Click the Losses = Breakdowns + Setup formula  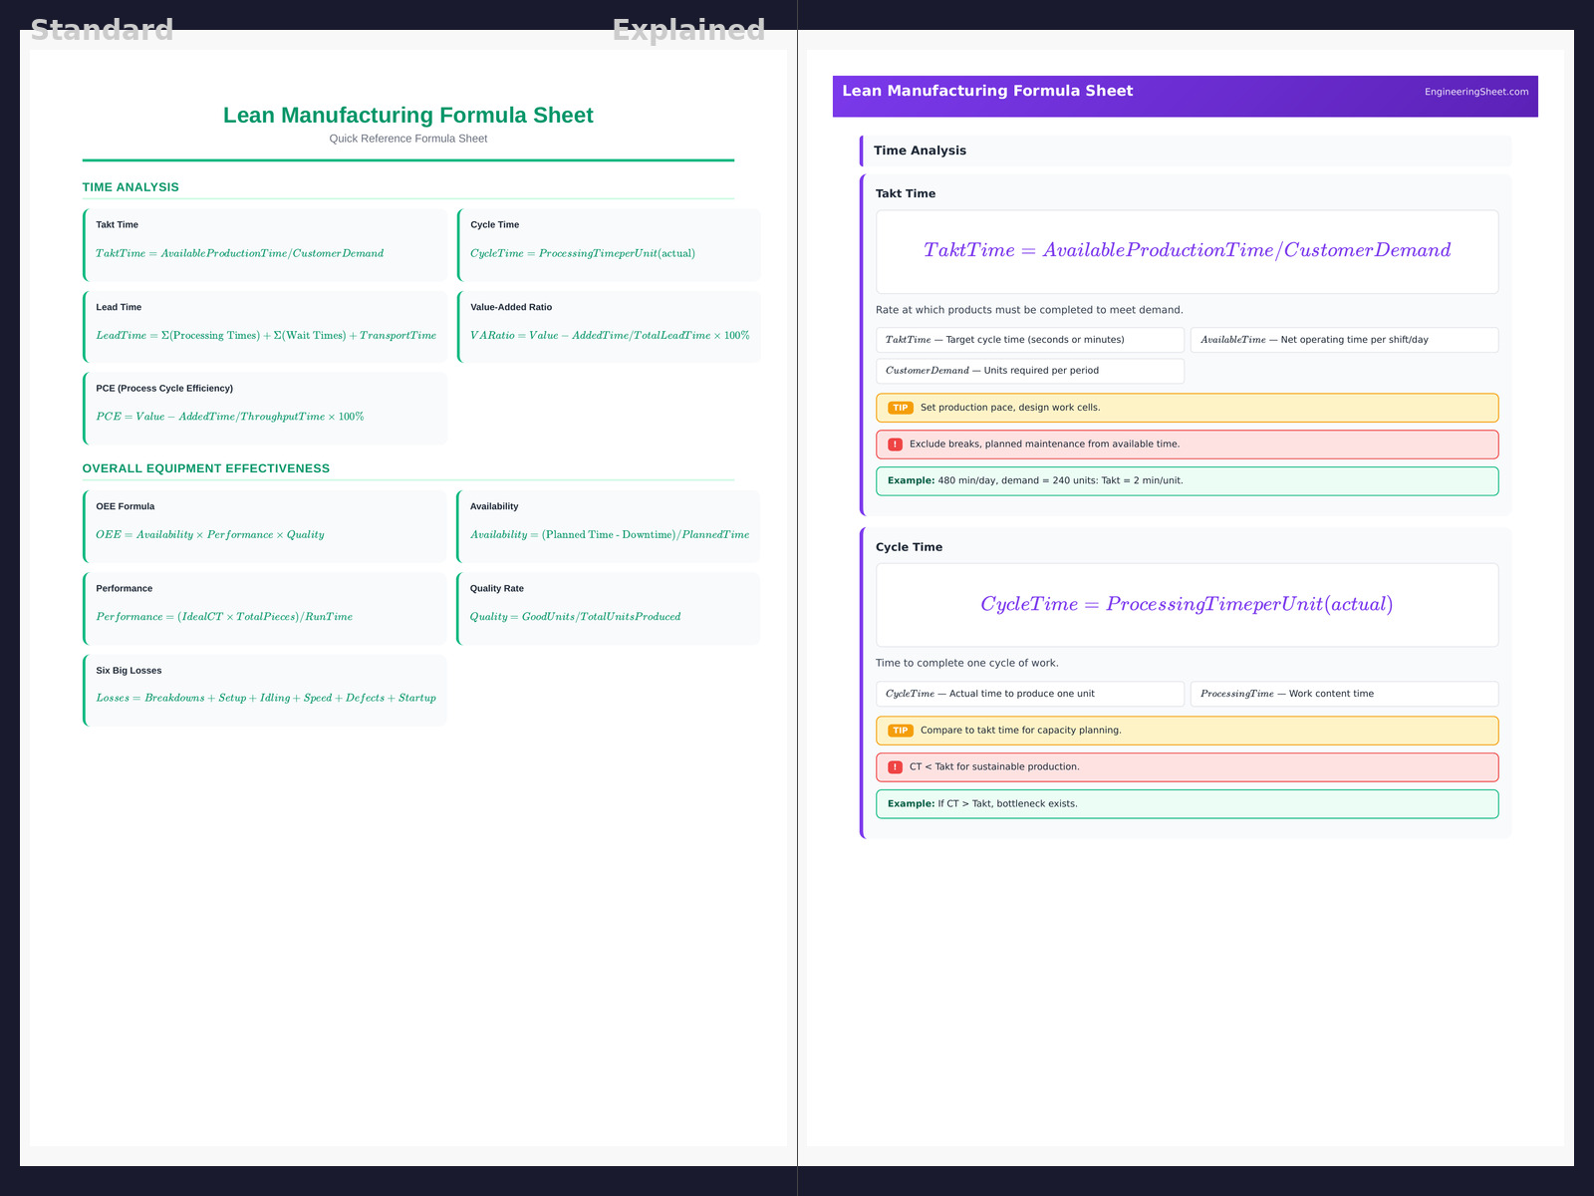[266, 699]
